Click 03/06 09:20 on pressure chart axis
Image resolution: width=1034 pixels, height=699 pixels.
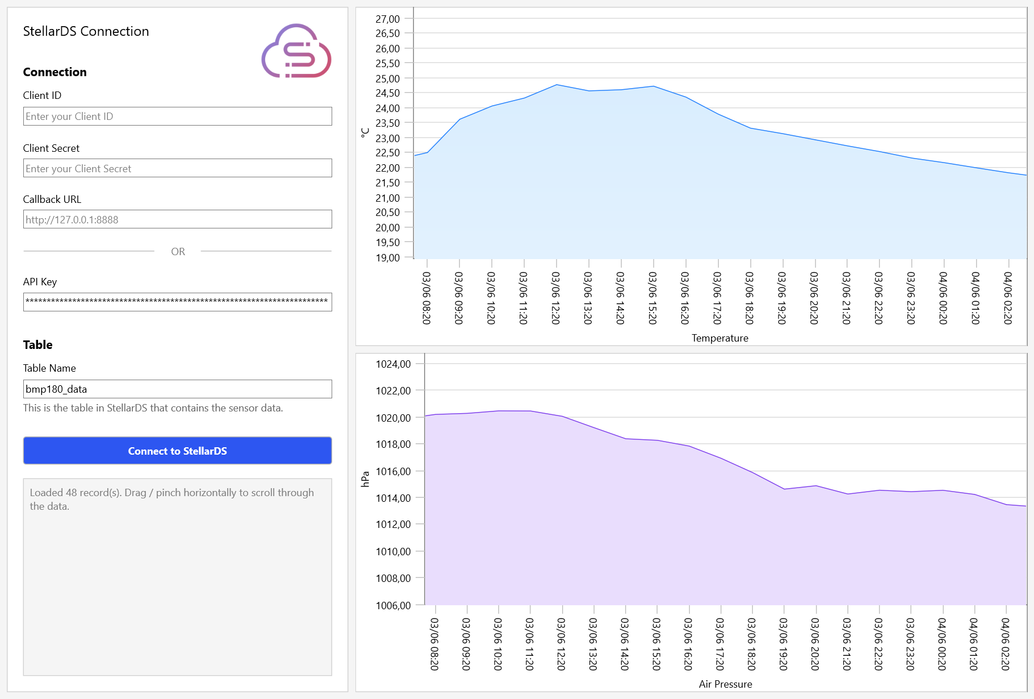coord(466,644)
